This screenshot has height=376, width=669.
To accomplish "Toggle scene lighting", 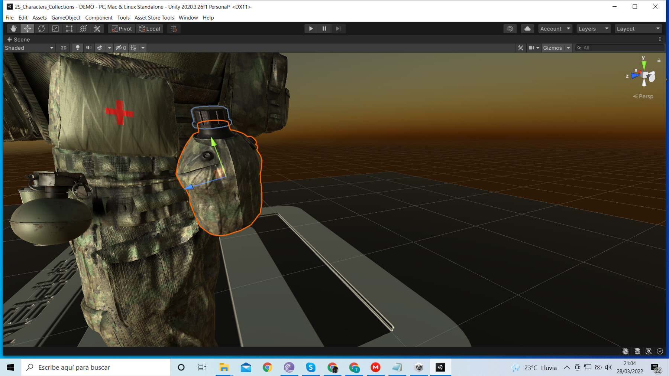I will [77, 48].
